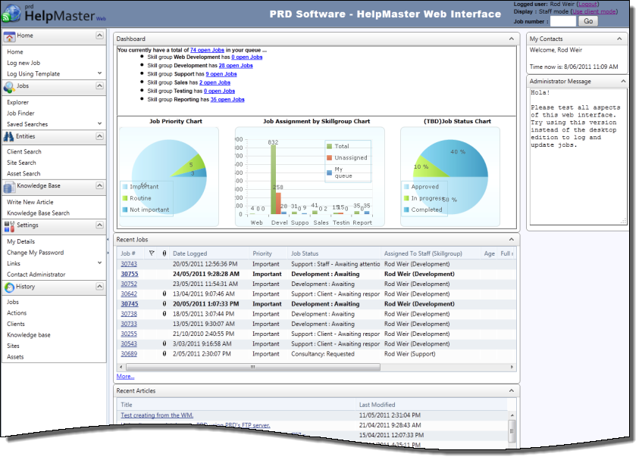Expand the Links dropdown

[x=99, y=263]
